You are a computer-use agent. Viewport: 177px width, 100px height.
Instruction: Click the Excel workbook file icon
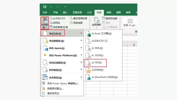click(88, 34)
